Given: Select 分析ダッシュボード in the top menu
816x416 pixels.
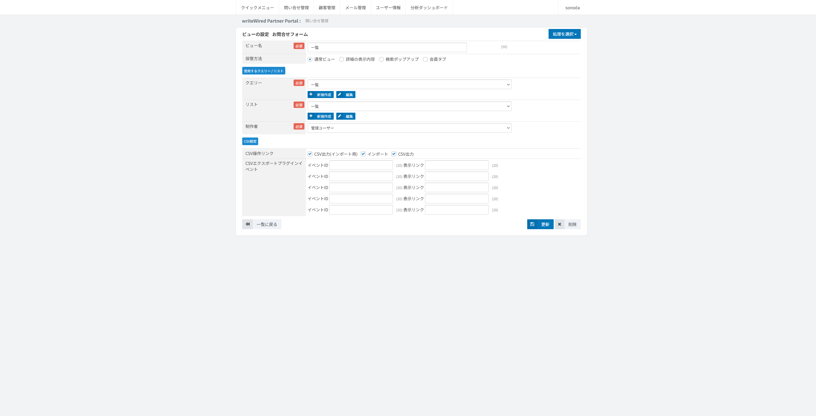Looking at the screenshot, I should click(429, 8).
